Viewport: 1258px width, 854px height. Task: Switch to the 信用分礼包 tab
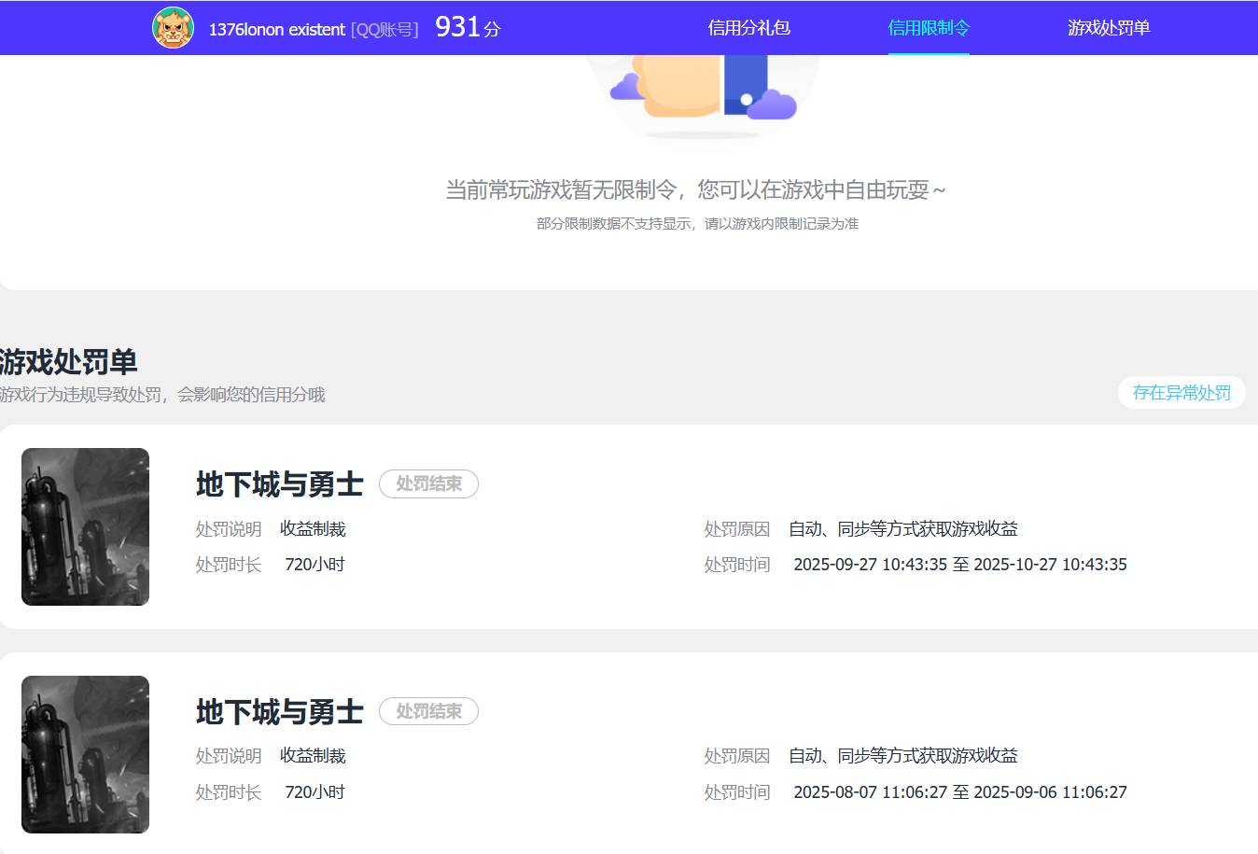point(749,28)
